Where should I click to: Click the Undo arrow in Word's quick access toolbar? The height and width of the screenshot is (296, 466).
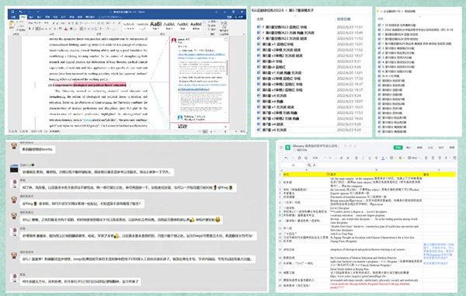[x=20, y=12]
